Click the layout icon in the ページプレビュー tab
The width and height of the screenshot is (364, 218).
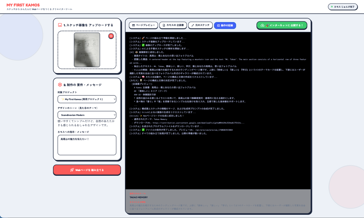[x=134, y=25]
